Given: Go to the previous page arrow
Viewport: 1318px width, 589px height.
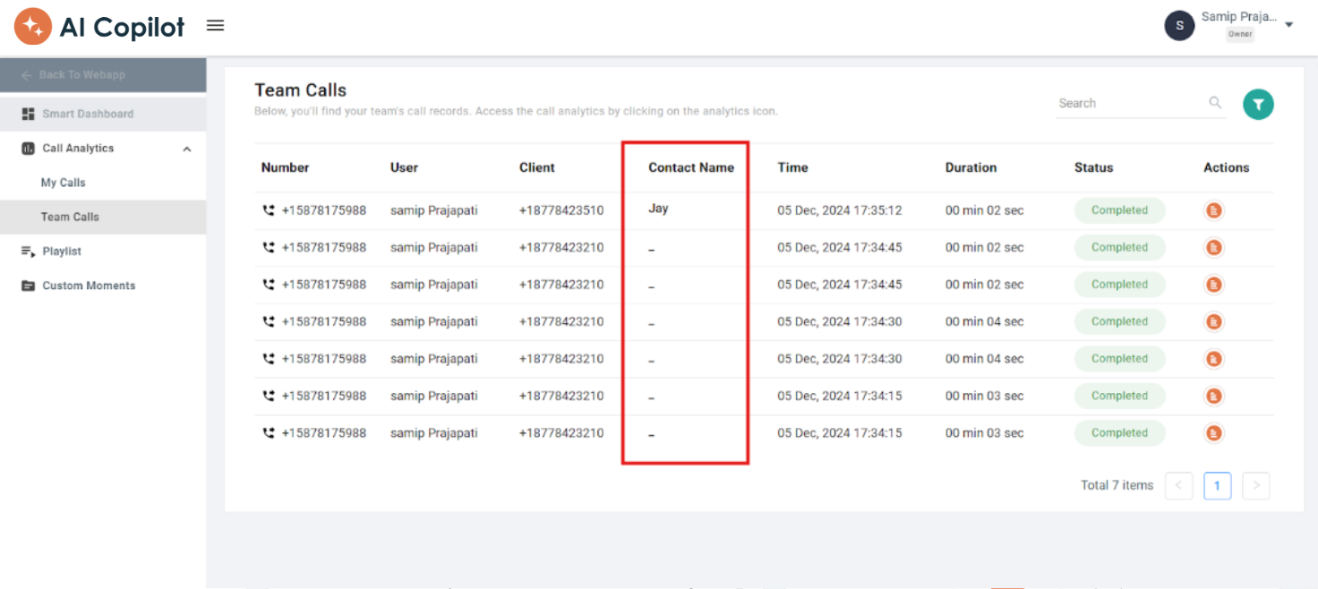Looking at the screenshot, I should click(x=1178, y=486).
